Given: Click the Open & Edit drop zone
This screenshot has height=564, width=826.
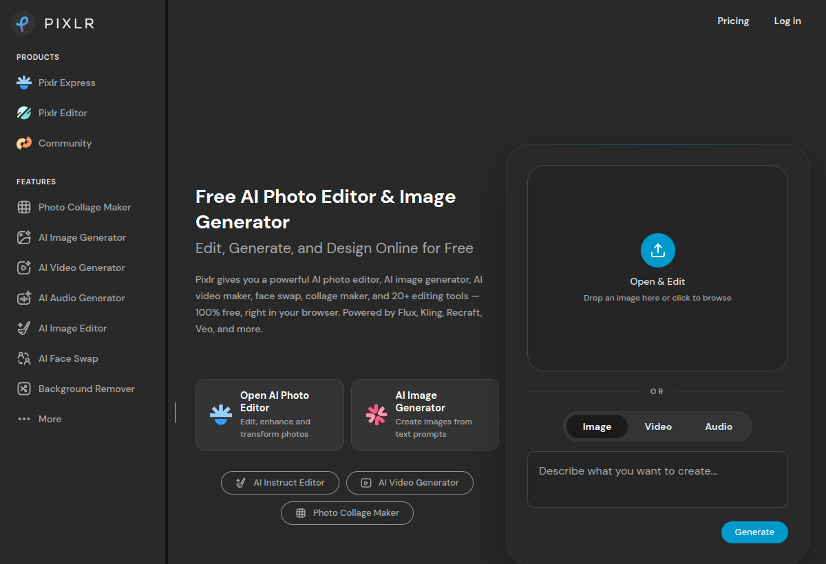Looking at the screenshot, I should pos(657,268).
